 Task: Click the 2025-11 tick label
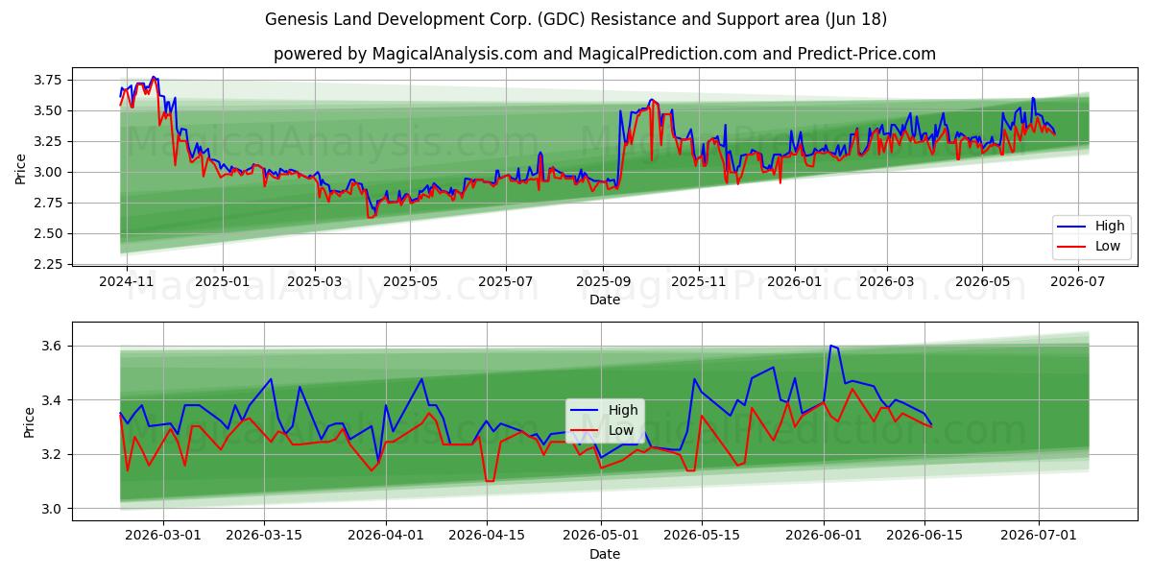tap(698, 281)
